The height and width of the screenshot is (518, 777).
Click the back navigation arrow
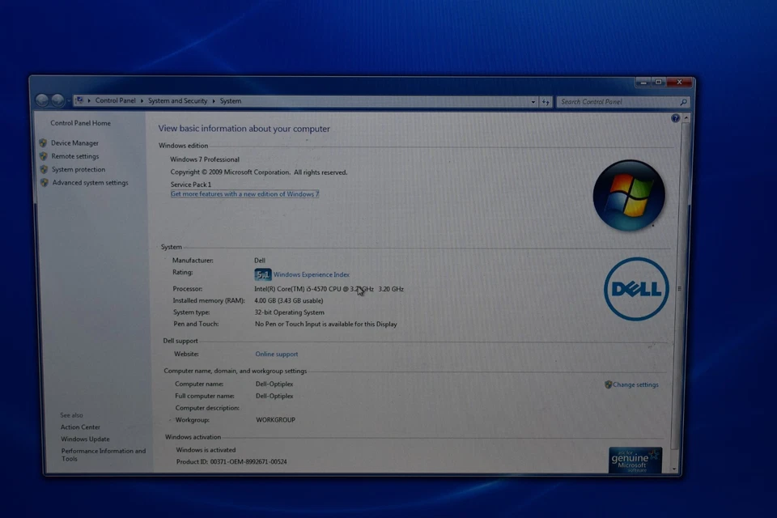[40, 100]
